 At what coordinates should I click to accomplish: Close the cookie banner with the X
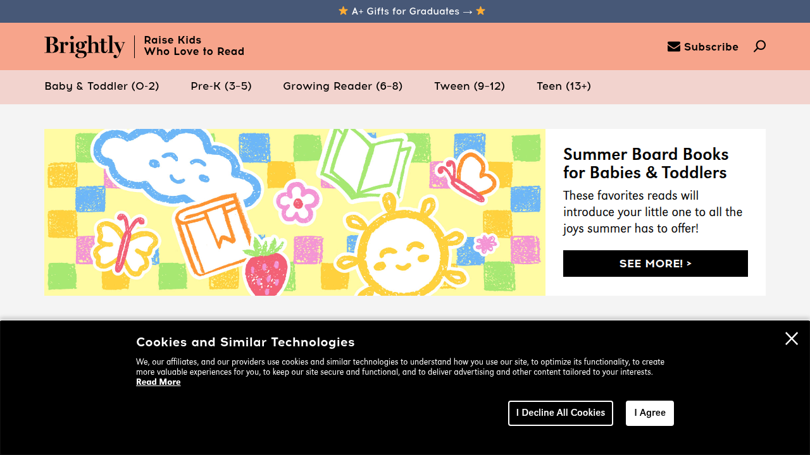click(792, 339)
